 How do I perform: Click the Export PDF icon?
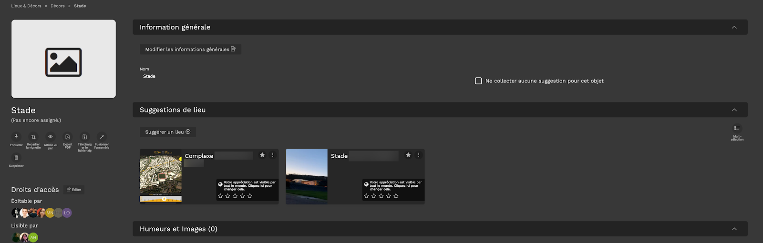pos(68,137)
